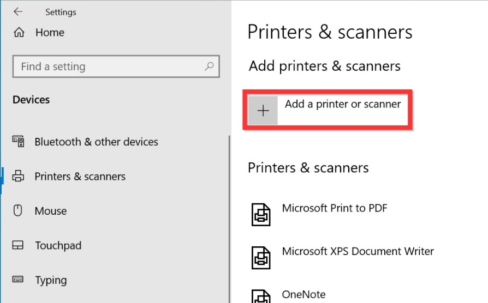Click the printer icon in the sidebar
488x303 pixels.
coord(18,177)
